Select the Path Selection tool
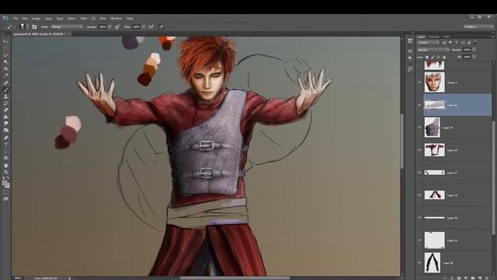 [5, 151]
